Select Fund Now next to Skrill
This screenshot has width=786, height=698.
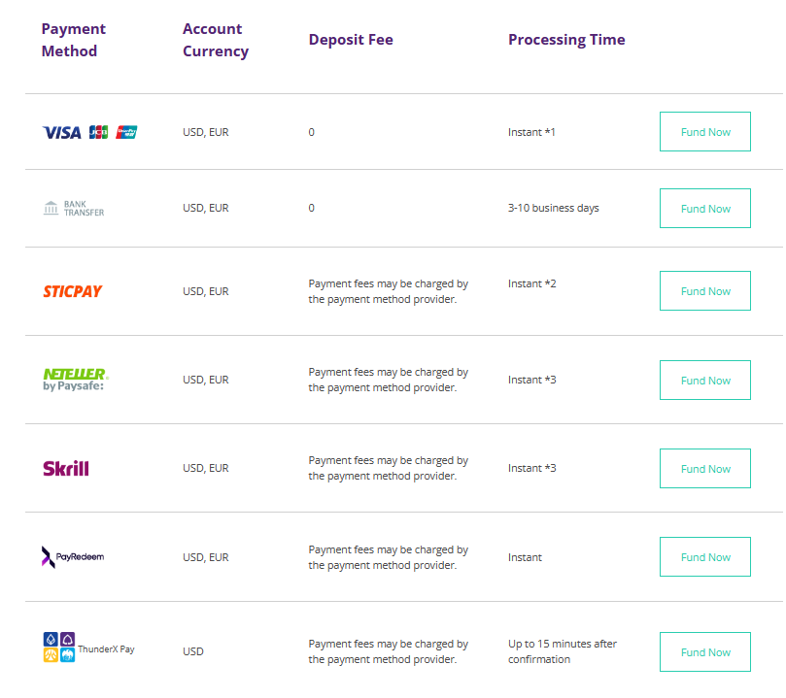(704, 469)
